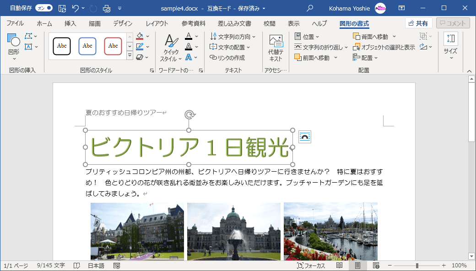Expand the shape styles gallery More arrow
The image size is (476, 271).
(130, 55)
